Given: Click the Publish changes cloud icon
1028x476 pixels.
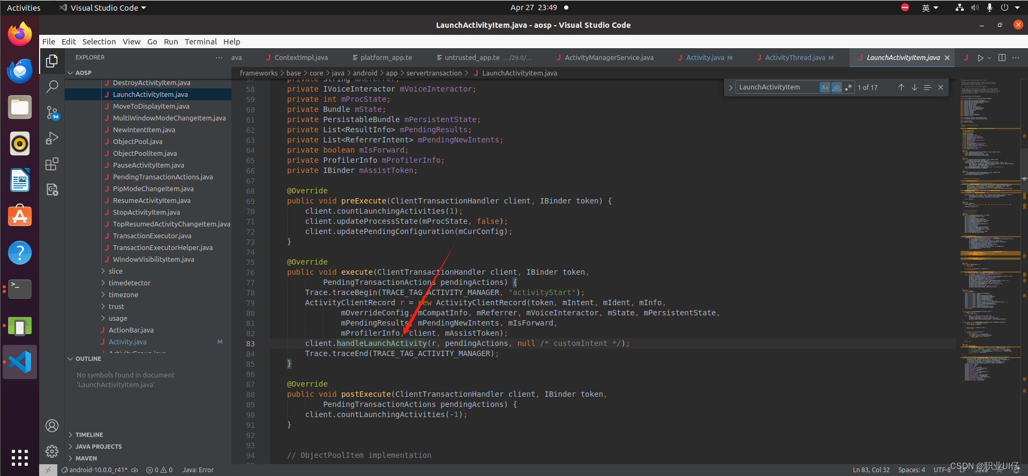Looking at the screenshot, I should (135, 470).
